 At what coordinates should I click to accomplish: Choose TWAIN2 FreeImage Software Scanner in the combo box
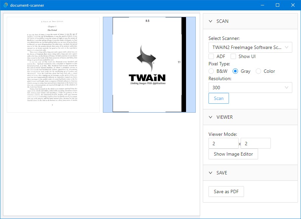[x=250, y=47]
